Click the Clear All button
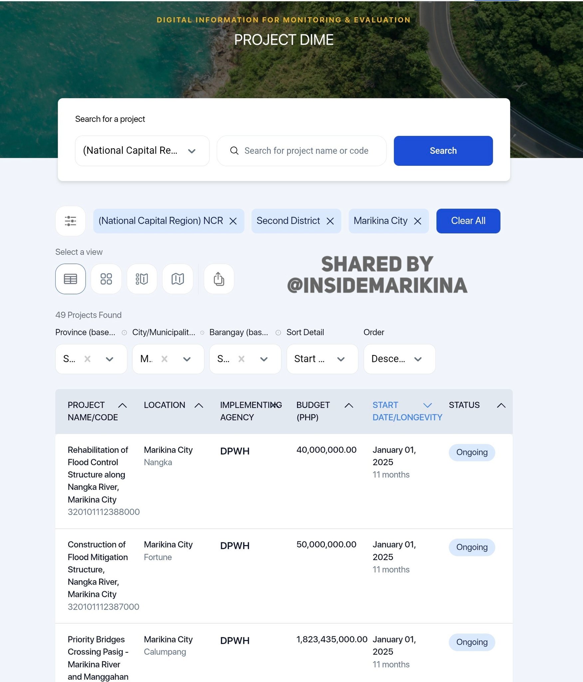Image resolution: width=583 pixels, height=682 pixels. click(468, 221)
